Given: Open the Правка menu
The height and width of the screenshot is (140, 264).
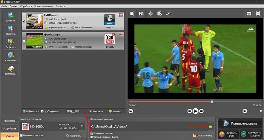Looking at the screenshot, I should click(x=14, y=6).
